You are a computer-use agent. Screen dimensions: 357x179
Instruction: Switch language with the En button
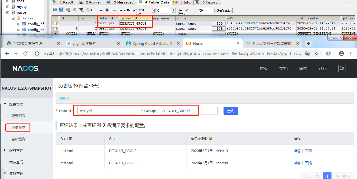(342, 68)
